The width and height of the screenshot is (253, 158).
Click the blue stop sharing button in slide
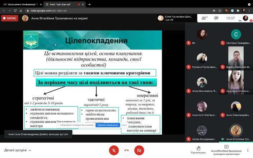(x=107, y=125)
